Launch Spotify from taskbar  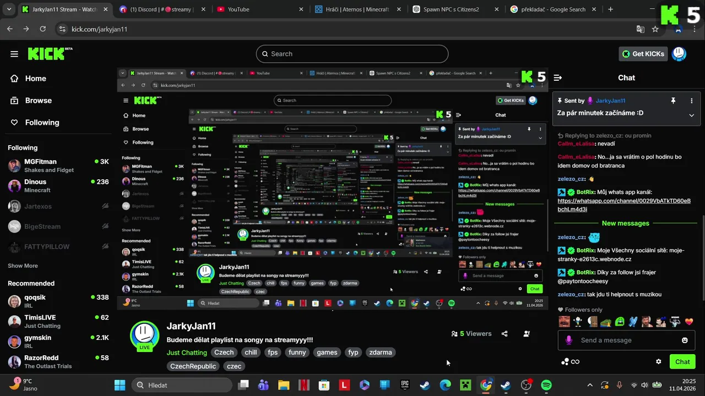(x=546, y=385)
